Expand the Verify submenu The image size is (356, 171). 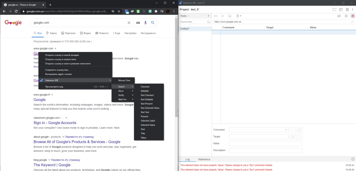[x=123, y=95]
